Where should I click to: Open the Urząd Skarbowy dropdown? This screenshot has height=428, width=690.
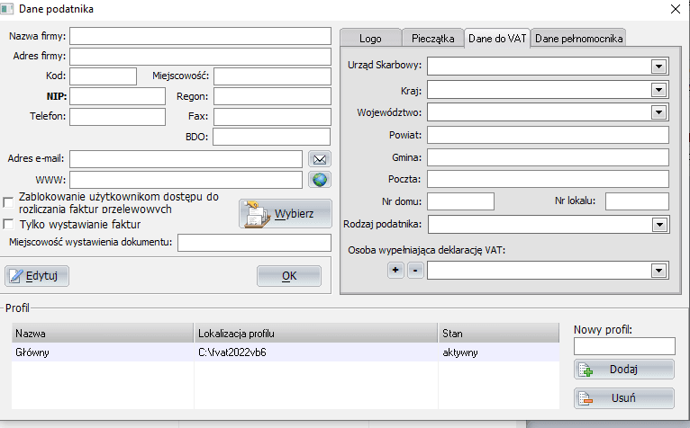(x=658, y=66)
